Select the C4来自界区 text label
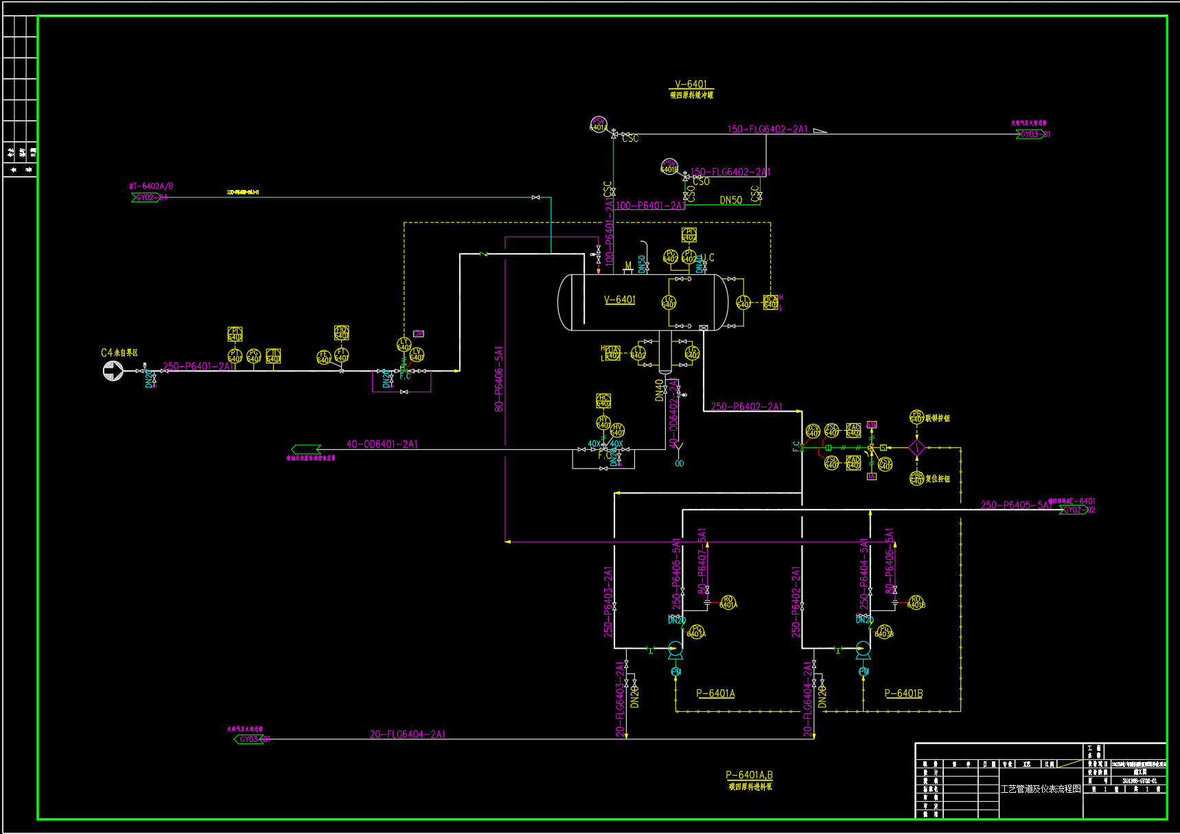The image size is (1180, 834). point(119,353)
